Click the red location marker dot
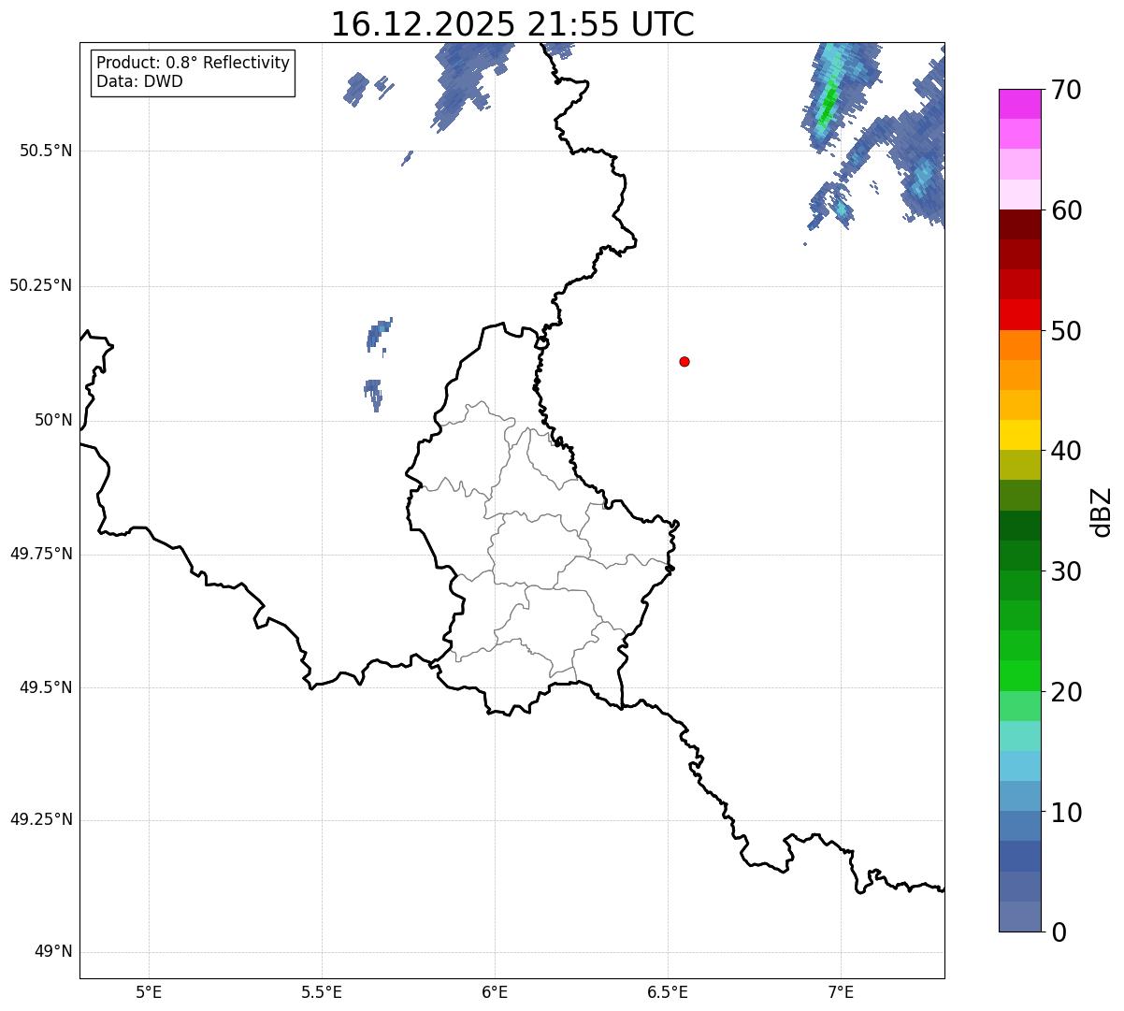1124x1011 pixels. point(684,361)
